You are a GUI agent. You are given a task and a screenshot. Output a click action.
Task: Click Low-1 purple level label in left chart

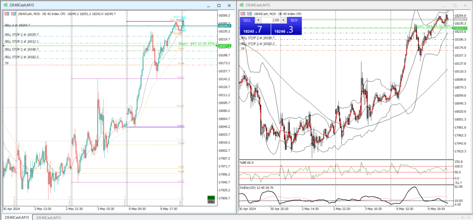point(181,125)
